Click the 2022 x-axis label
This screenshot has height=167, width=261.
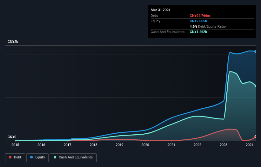[197, 145]
